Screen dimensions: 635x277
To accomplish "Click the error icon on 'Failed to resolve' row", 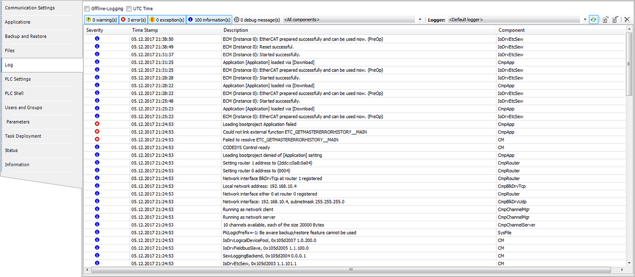I will 97,140.
